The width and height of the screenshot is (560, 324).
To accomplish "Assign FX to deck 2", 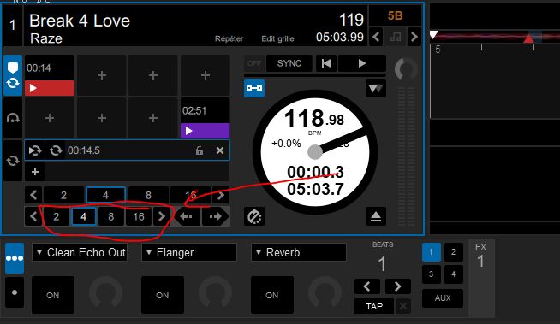I will [453, 252].
